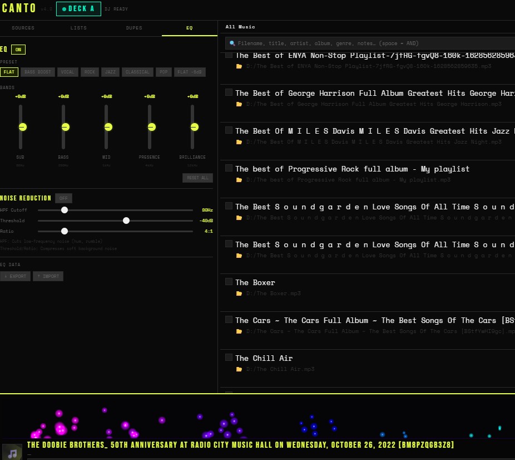Click folder icon for MILES Davis track
This screenshot has height=460, width=515.
point(239,141)
